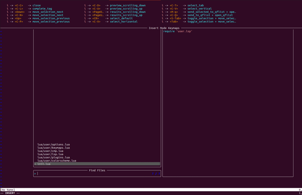The height and width of the screenshot is (195, 302).
Task: Click the highlighted init.lua entry
Action: click(x=44, y=164)
